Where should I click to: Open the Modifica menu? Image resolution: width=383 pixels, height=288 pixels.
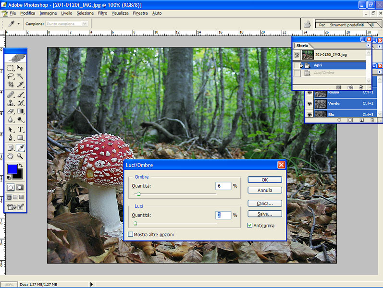pyautogui.click(x=27, y=13)
